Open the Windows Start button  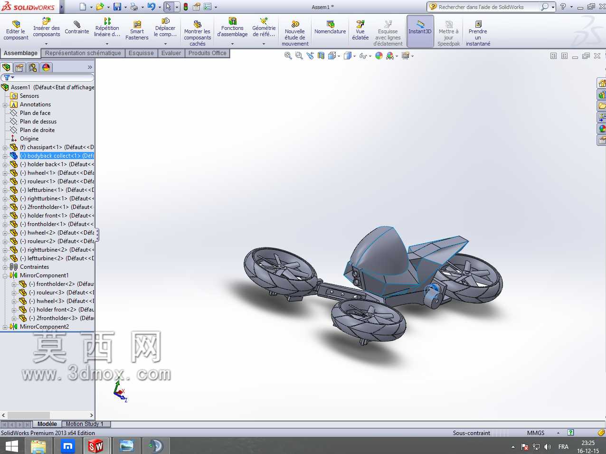pos(12,446)
